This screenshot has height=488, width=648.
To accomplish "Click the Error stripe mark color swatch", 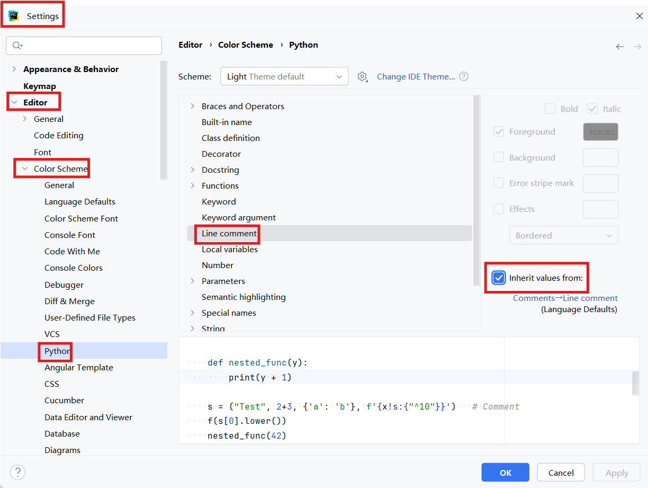I will [601, 183].
